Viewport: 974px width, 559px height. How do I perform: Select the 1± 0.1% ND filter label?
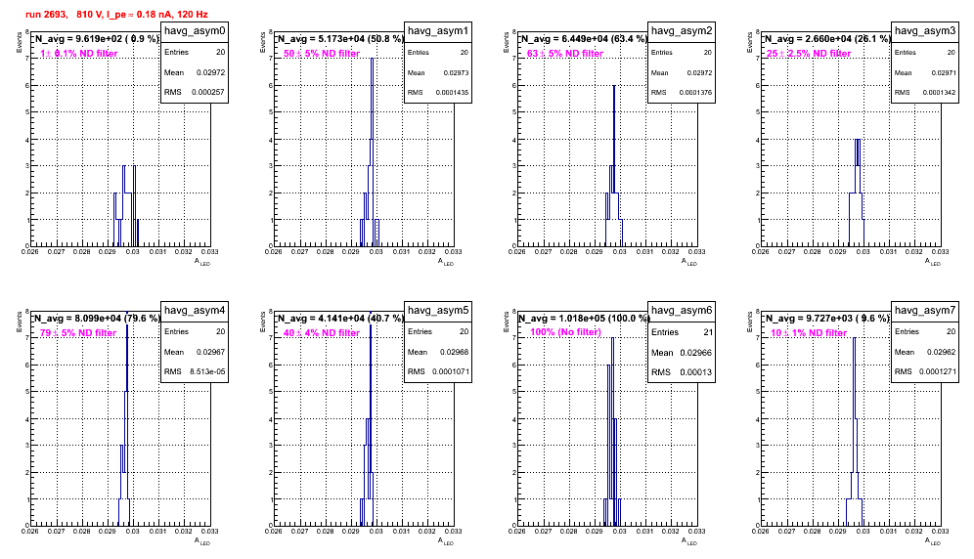79,54
